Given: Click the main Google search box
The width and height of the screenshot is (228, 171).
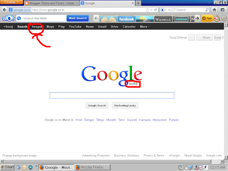Looking at the screenshot, I should [x=112, y=95].
